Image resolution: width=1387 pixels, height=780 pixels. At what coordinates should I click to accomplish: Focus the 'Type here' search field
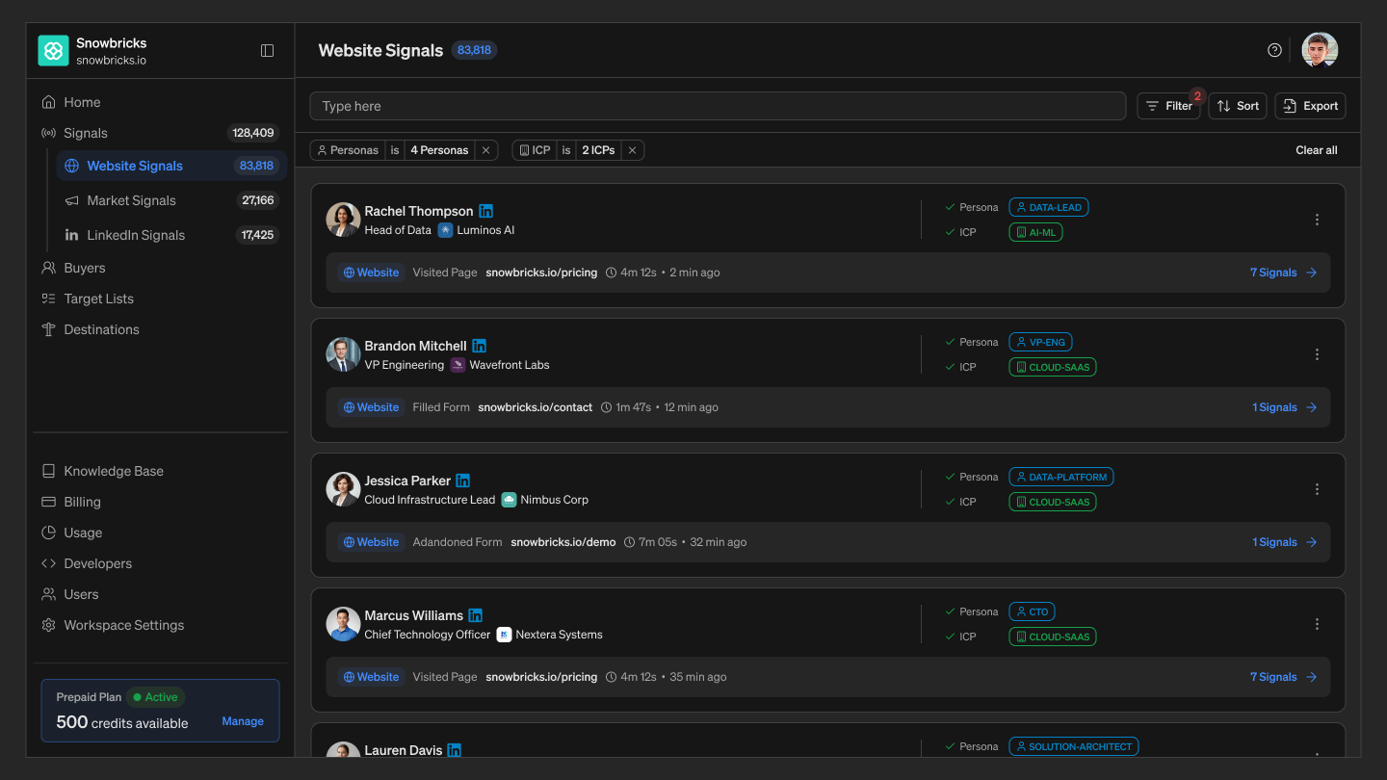click(718, 106)
